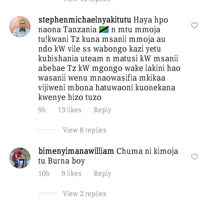The image size is (211, 202).
Task: Click the 10h timestamp
Action: coord(44,174)
